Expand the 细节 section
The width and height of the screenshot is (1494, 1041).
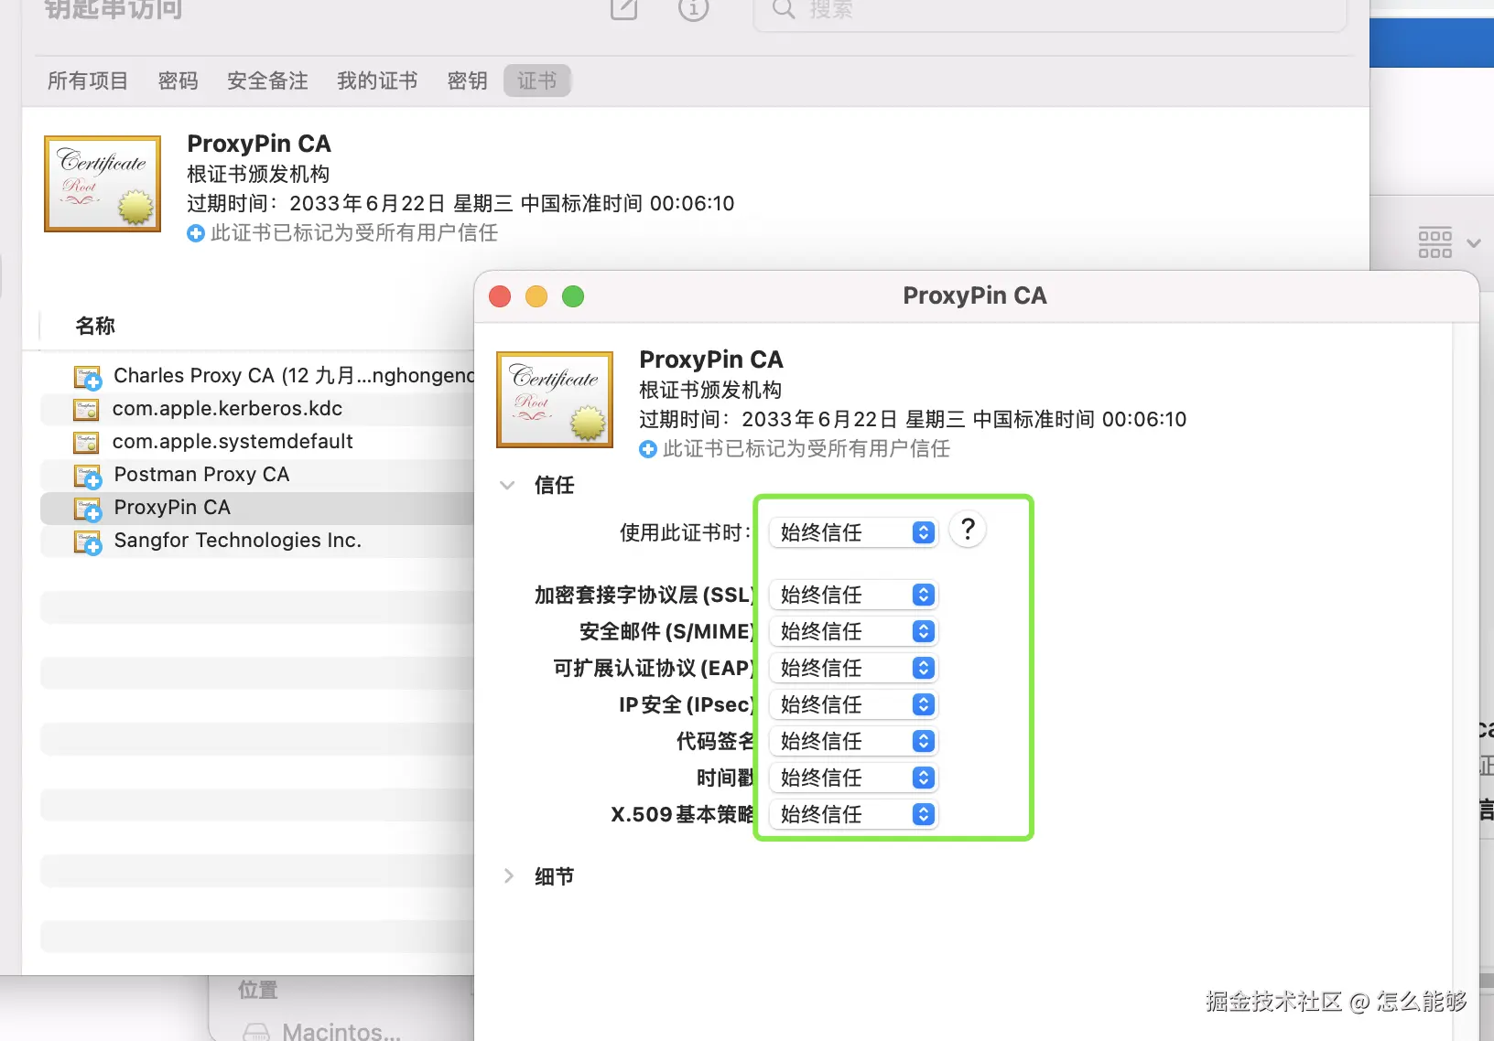pos(509,876)
